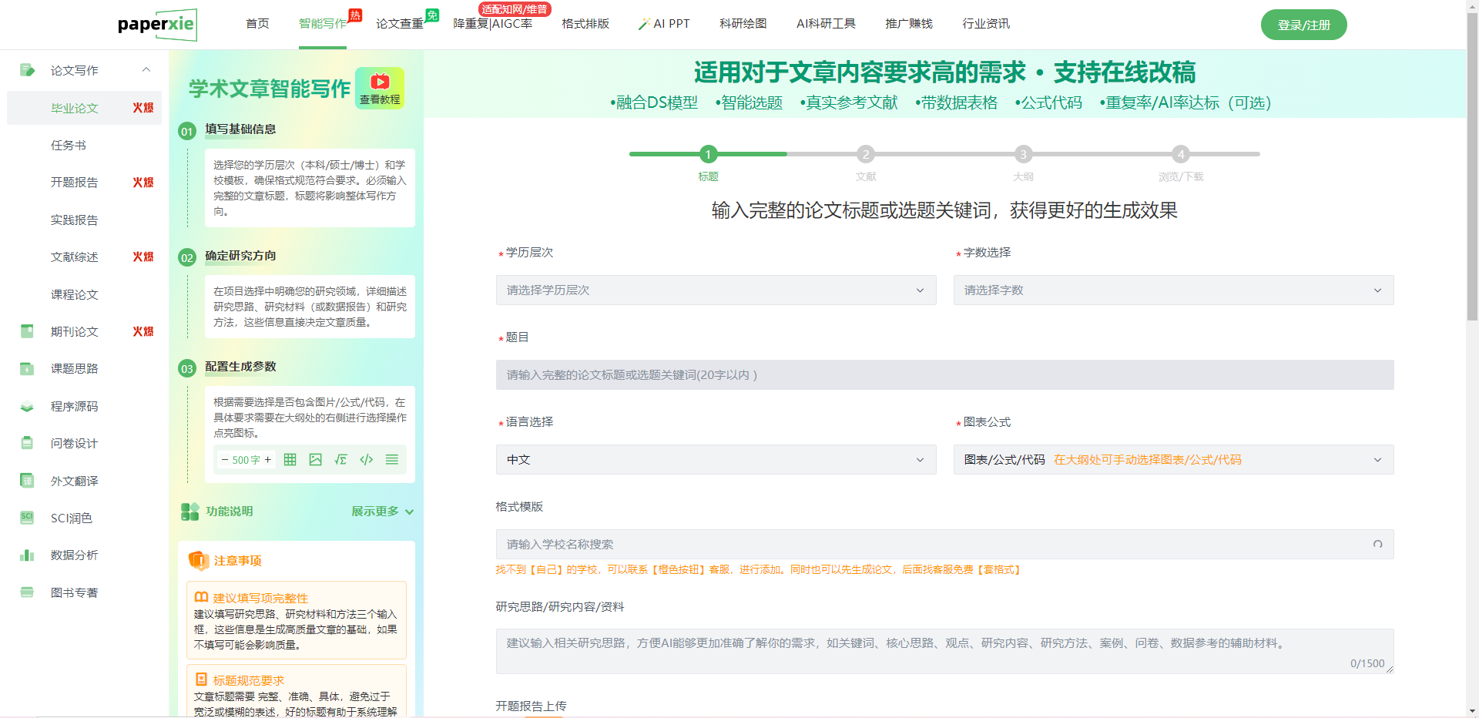
Task: Increase word count with the plus button
Action: [x=267, y=460]
